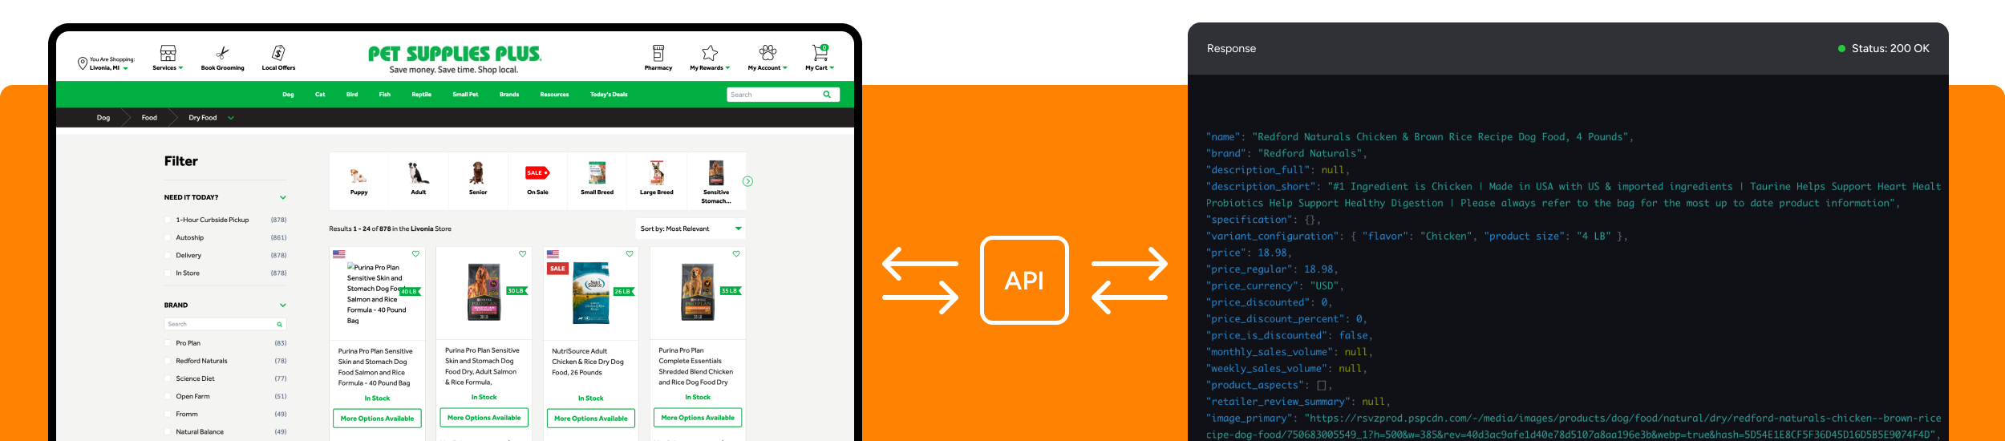The width and height of the screenshot is (2005, 441).
Task: Collapse the NEED IT TODAY? filter section
Action: [282, 197]
